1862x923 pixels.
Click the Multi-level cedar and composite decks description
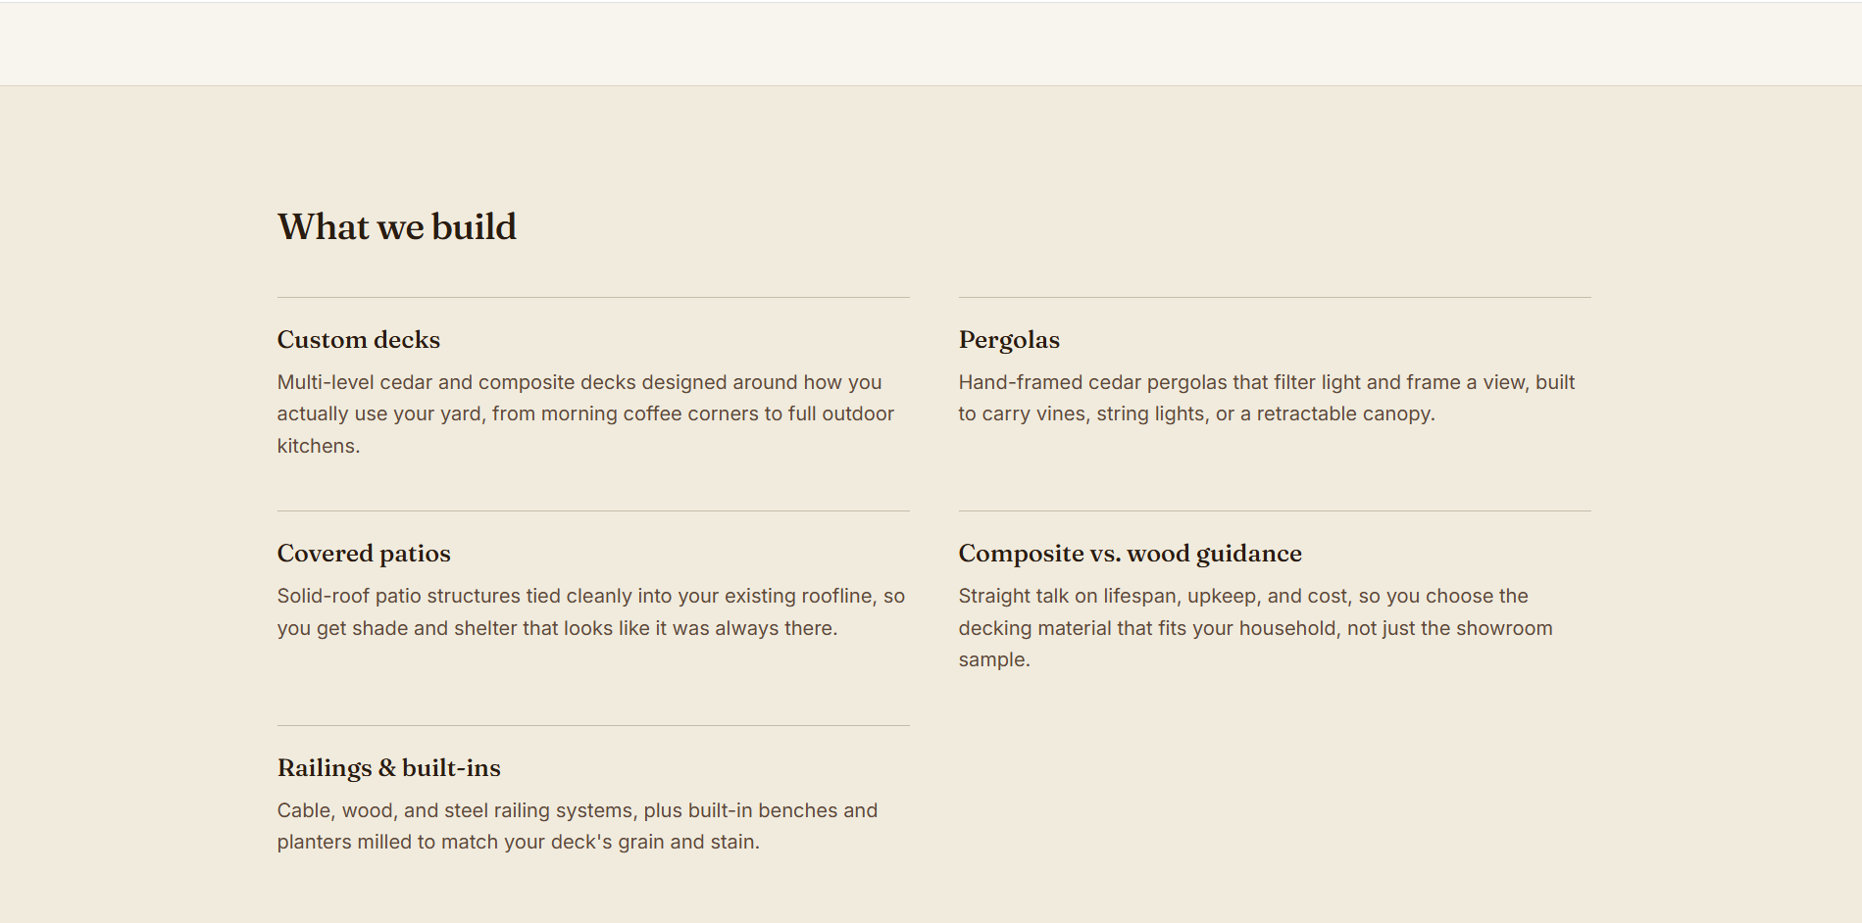(585, 413)
